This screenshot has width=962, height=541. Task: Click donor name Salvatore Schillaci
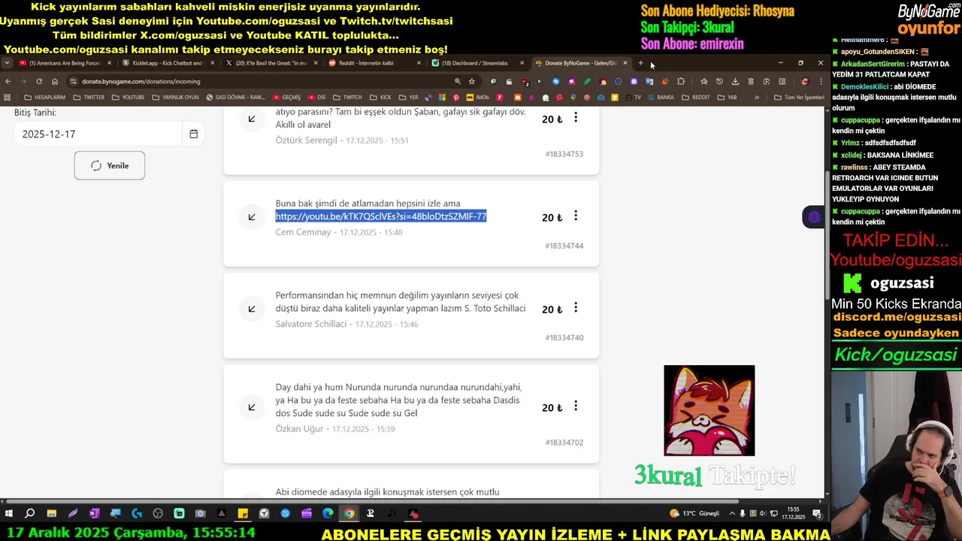click(x=311, y=324)
